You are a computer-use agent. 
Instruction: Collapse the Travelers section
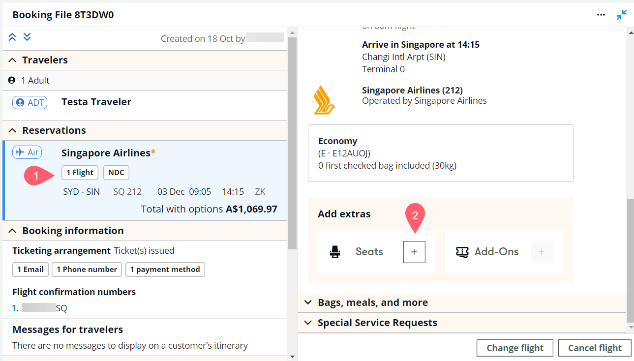(13, 60)
